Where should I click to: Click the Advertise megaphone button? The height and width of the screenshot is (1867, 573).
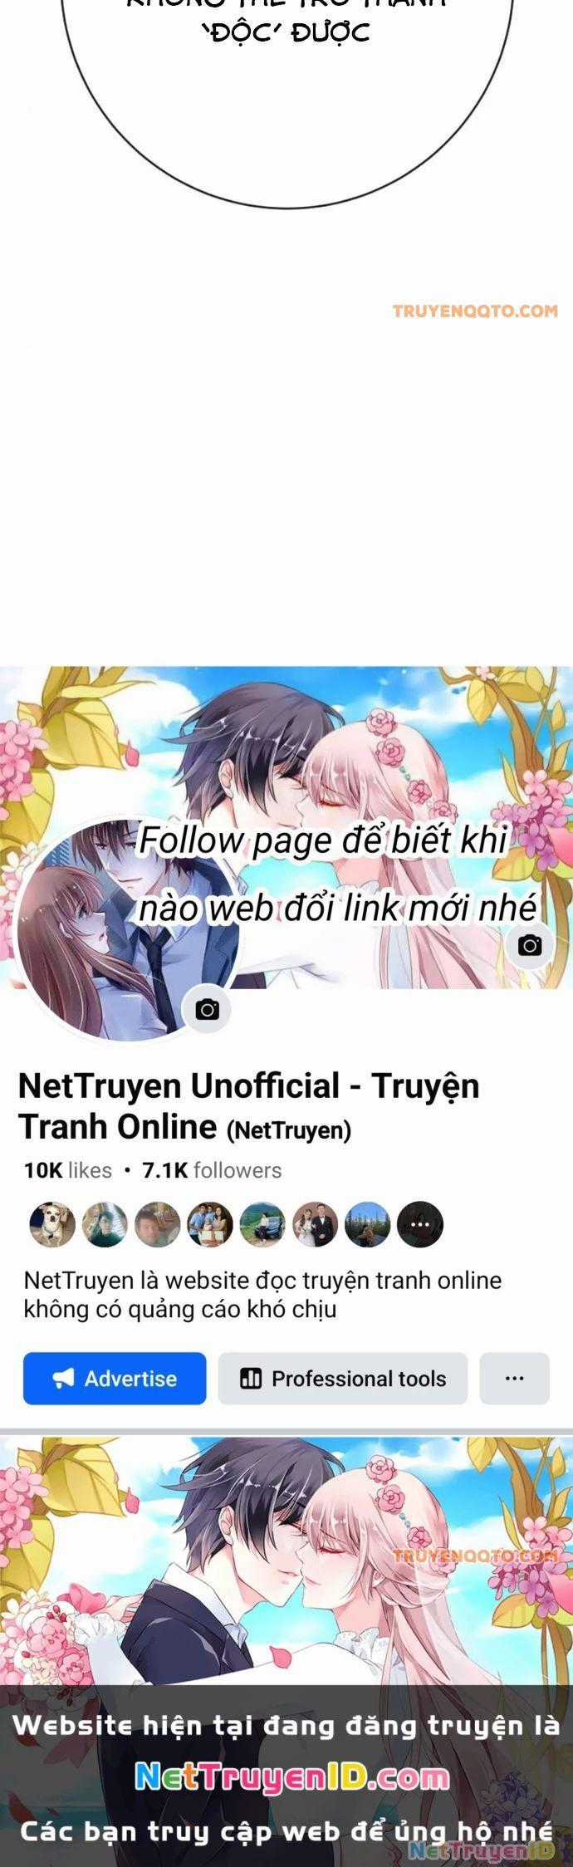(115, 1378)
